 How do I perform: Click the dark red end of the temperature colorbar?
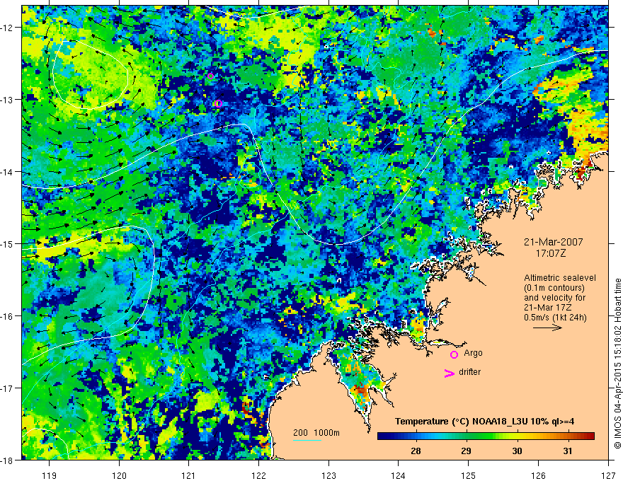[590, 436]
